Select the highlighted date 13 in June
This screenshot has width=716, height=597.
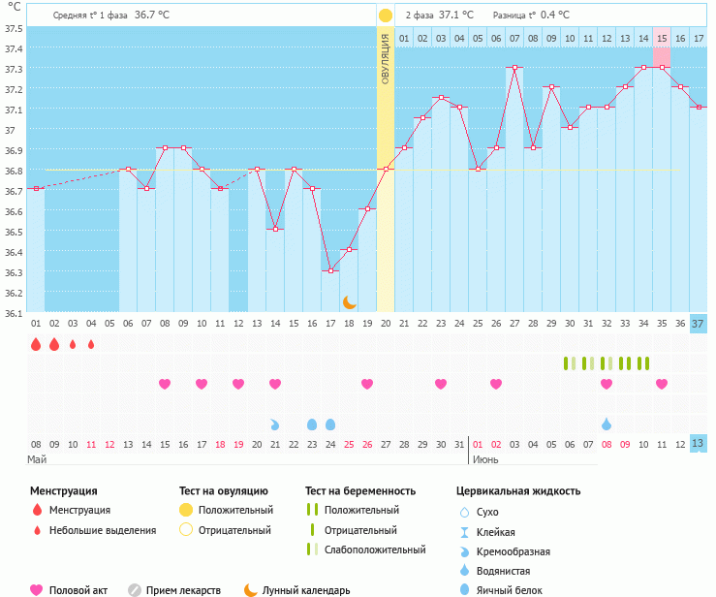coord(698,443)
